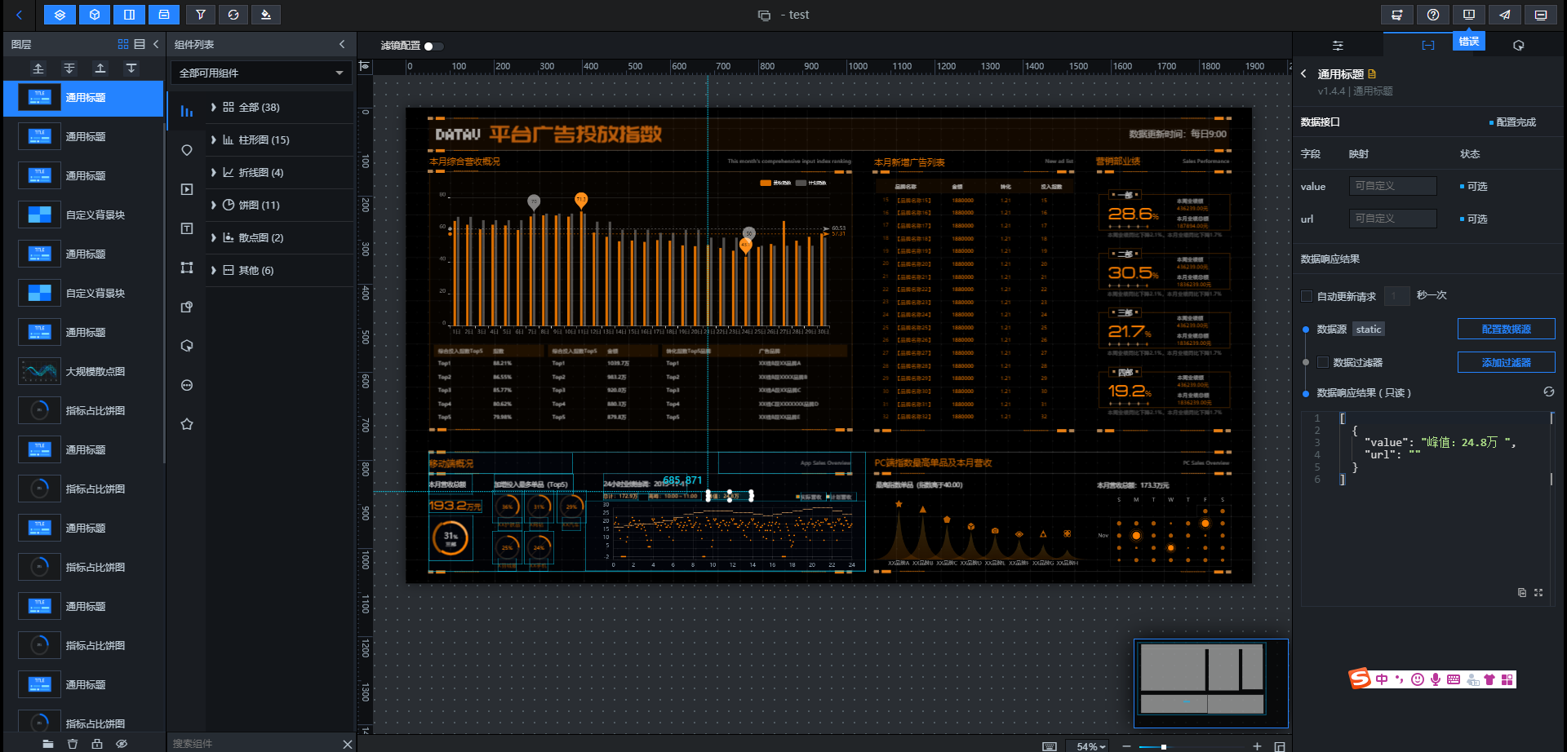Clear the component search box
The height and width of the screenshot is (752, 1567).
tap(347, 744)
